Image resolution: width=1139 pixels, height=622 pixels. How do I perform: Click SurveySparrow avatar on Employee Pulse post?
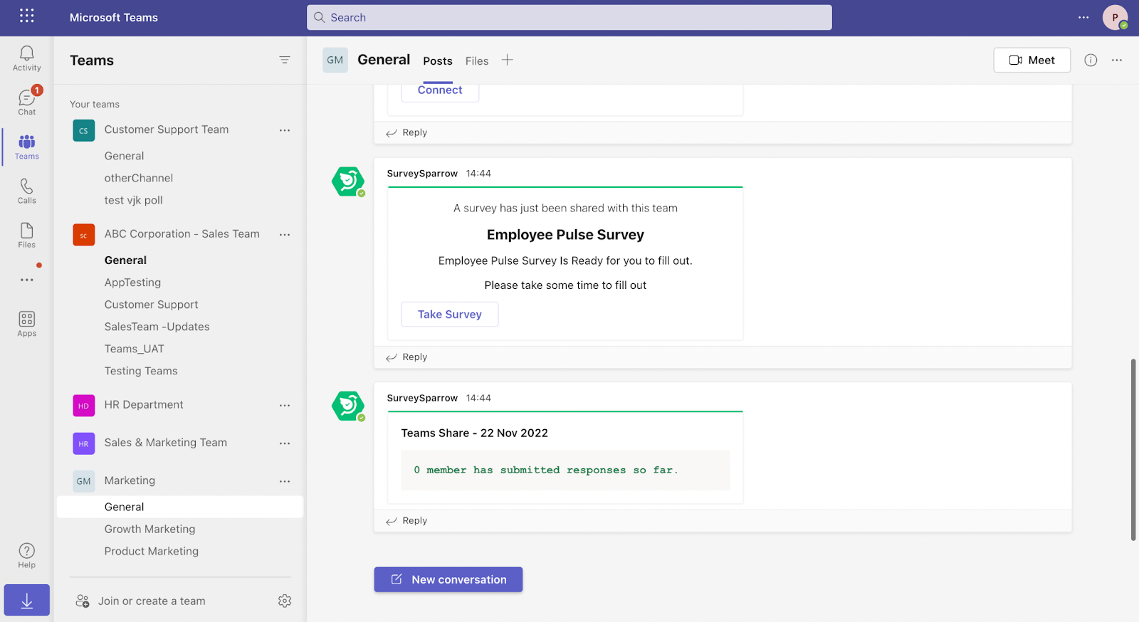coord(348,181)
